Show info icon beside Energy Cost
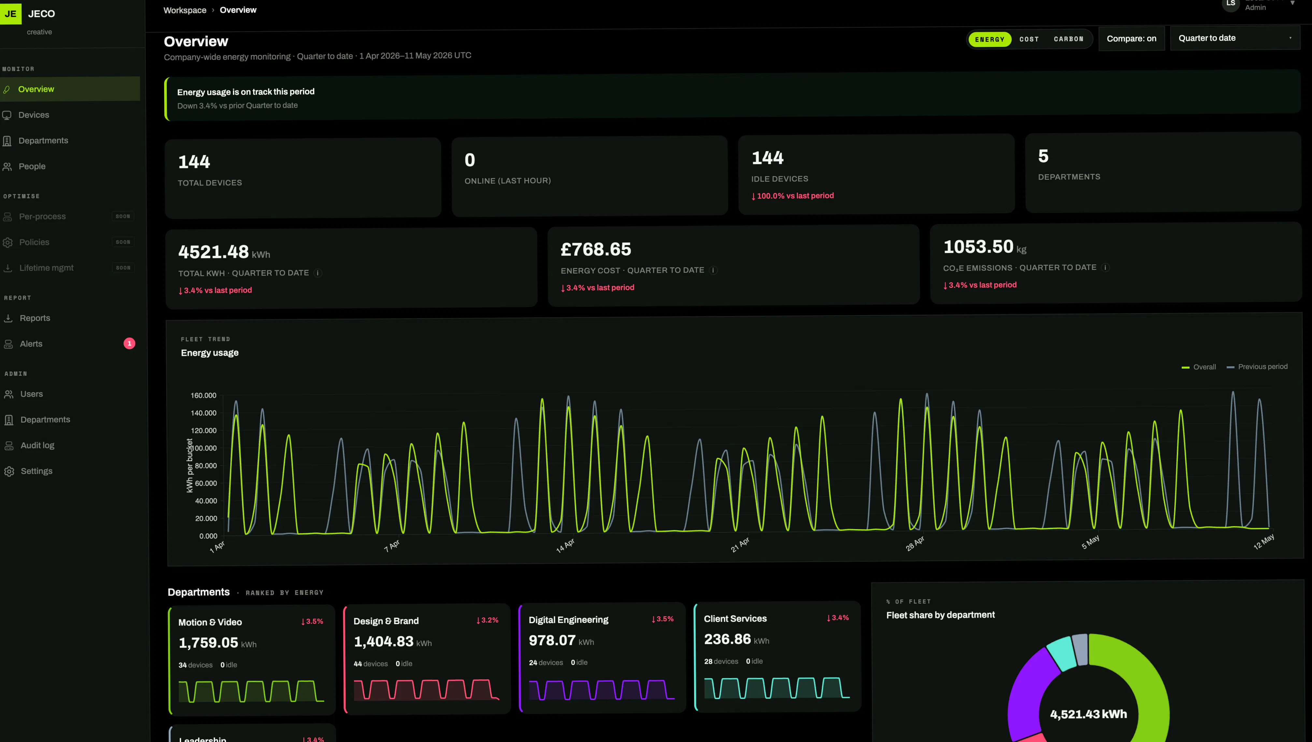1312x742 pixels. coord(714,270)
